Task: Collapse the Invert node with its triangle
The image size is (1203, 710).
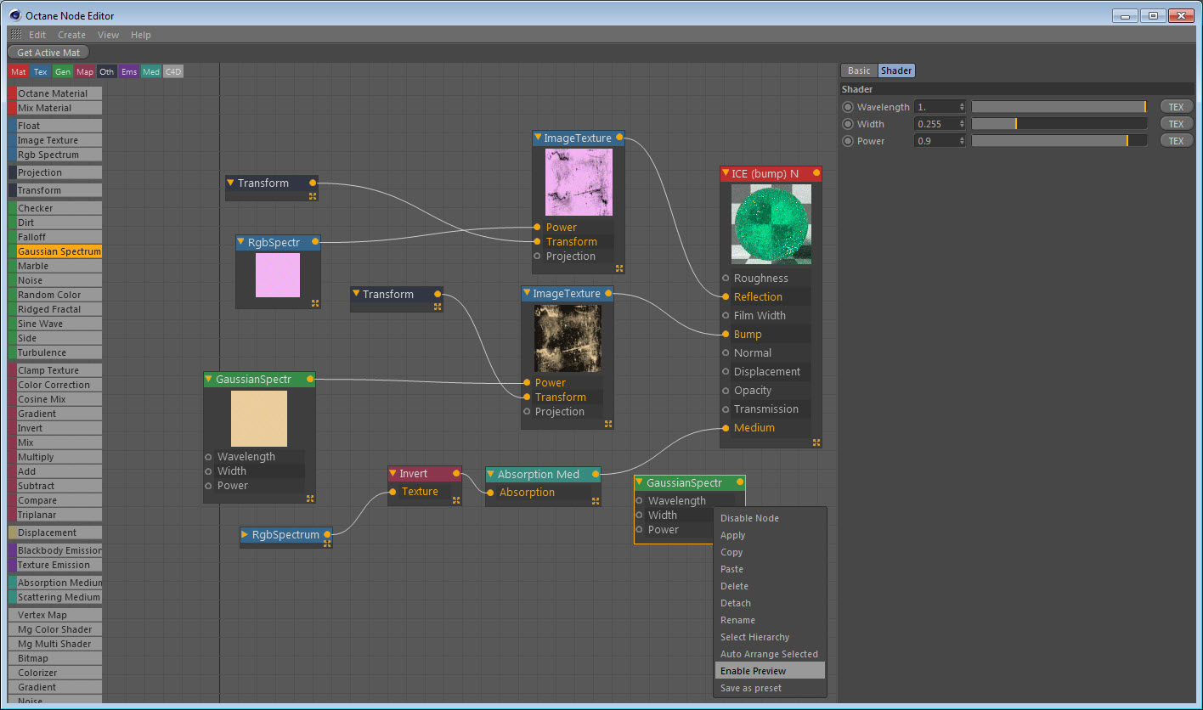Action: [x=393, y=474]
